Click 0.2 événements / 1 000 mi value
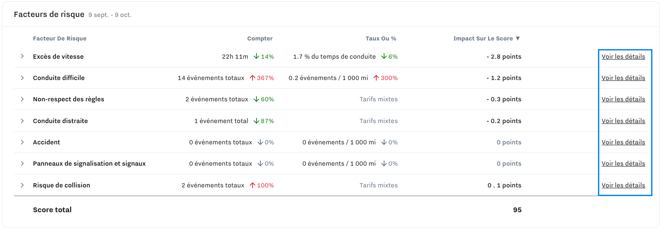 pyautogui.click(x=328, y=78)
